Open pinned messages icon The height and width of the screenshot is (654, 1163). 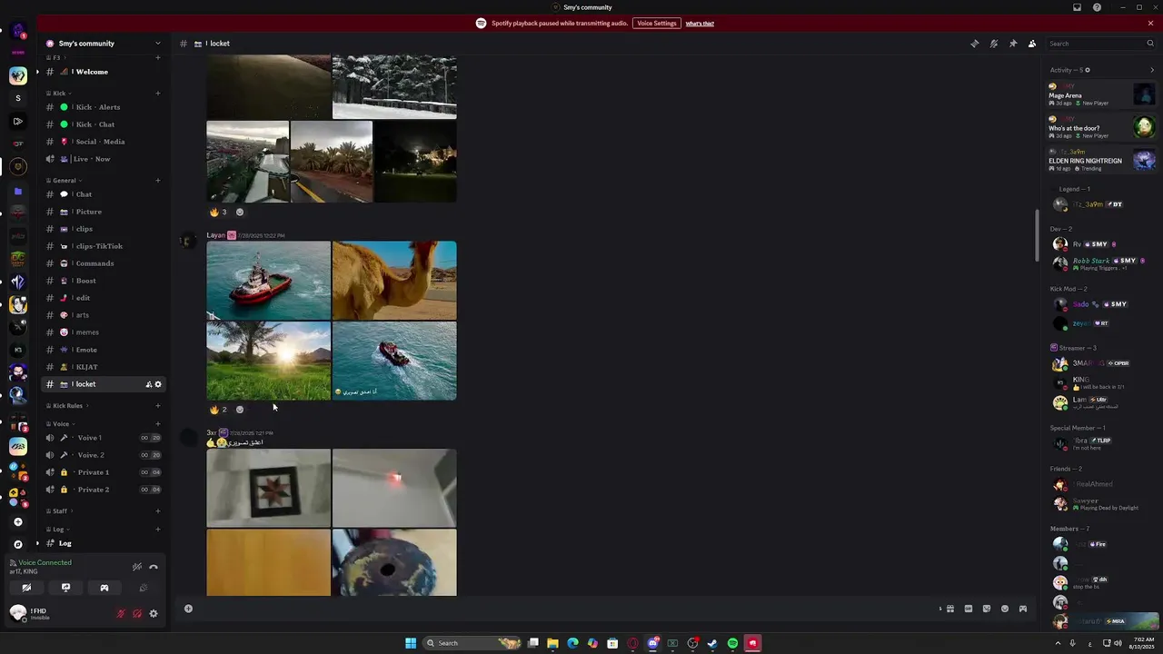click(x=1013, y=44)
